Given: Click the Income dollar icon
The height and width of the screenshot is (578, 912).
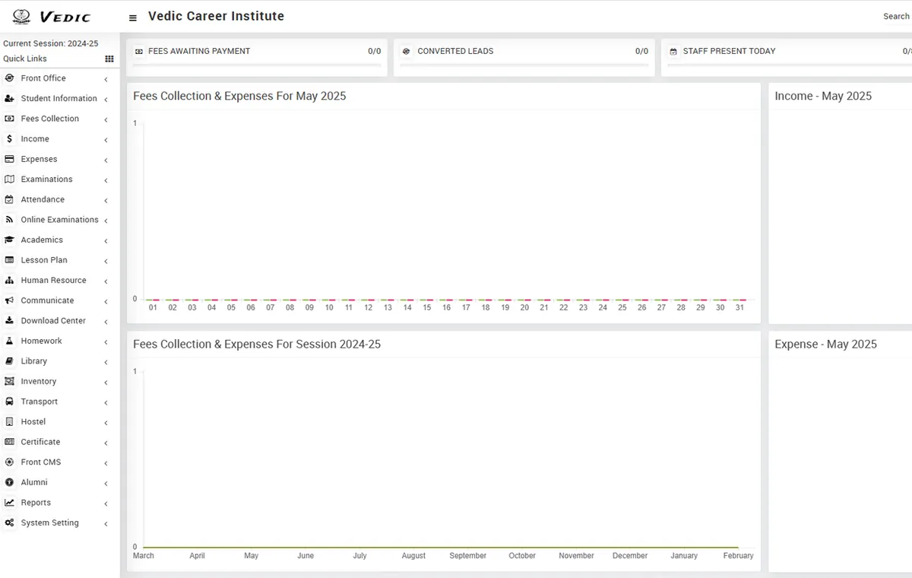Looking at the screenshot, I should pos(9,139).
